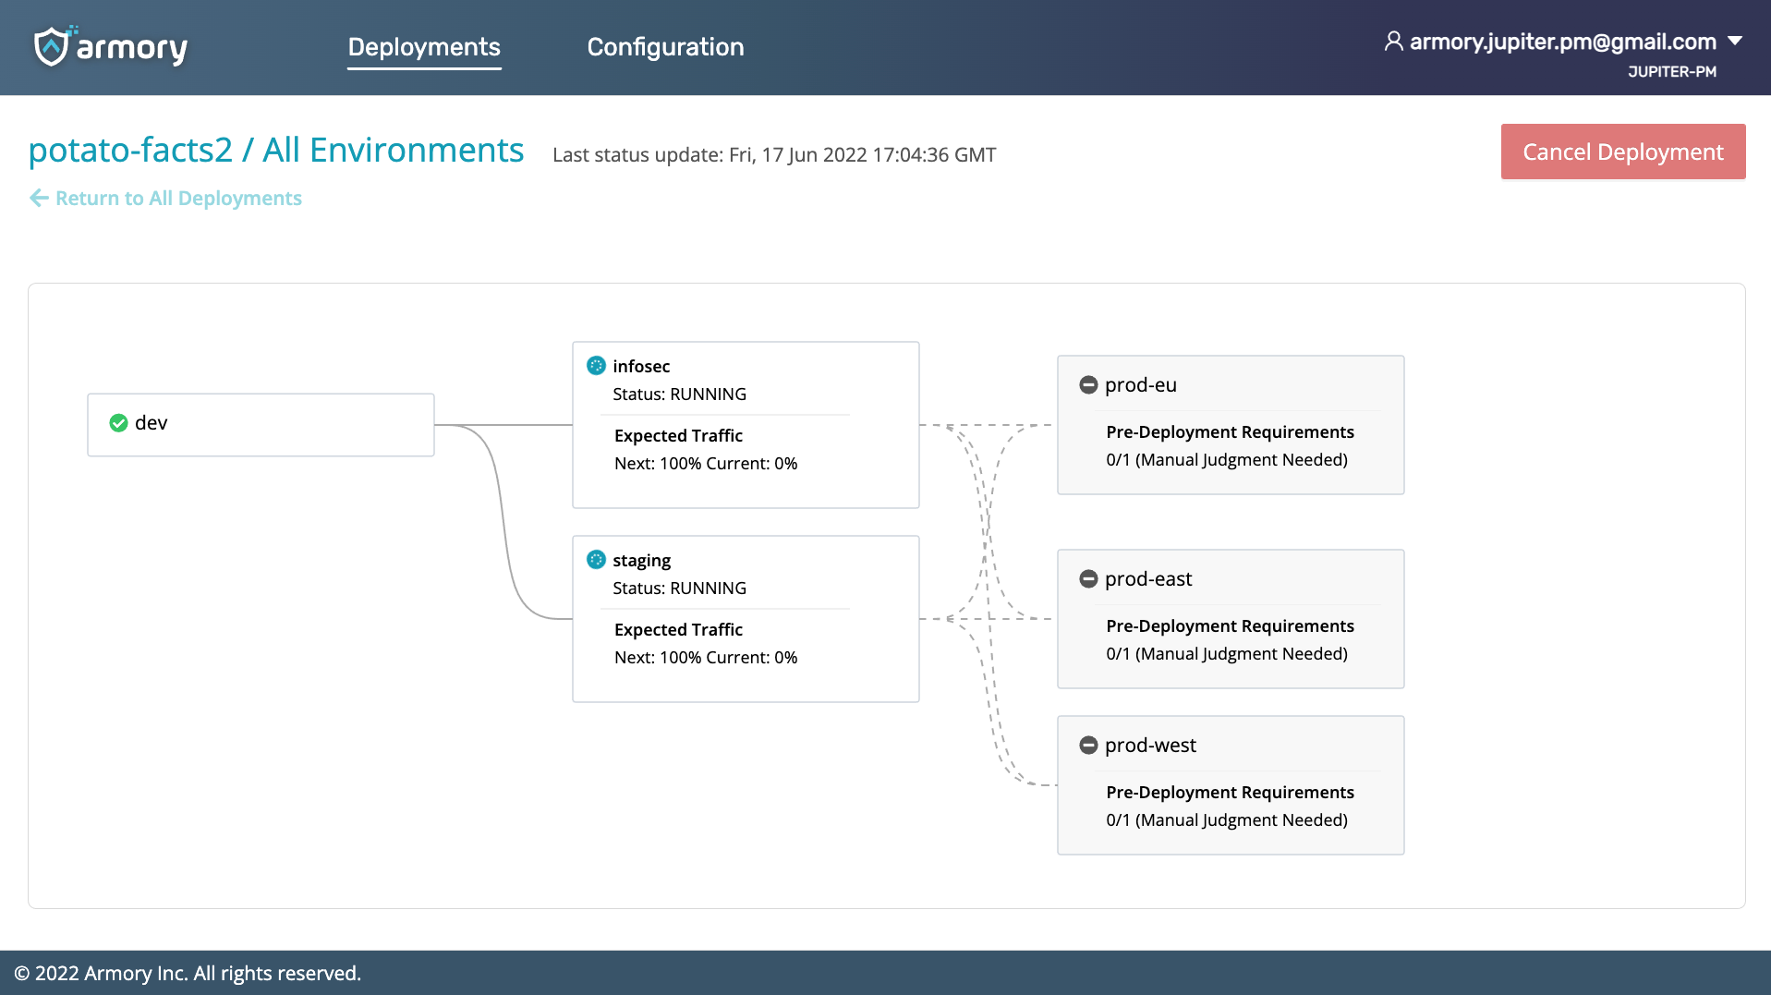The width and height of the screenshot is (1771, 995).
Task: Expand the armory.jupiter.pm@gmail.com account menu
Action: point(1562,42)
